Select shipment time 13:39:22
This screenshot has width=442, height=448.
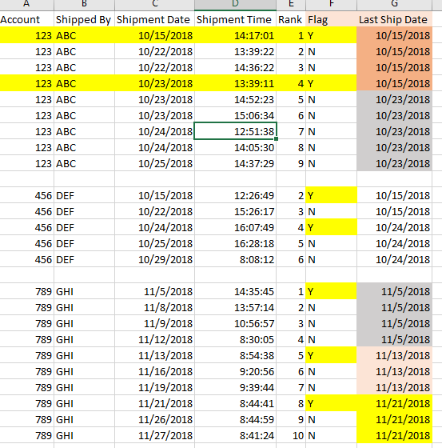click(235, 51)
